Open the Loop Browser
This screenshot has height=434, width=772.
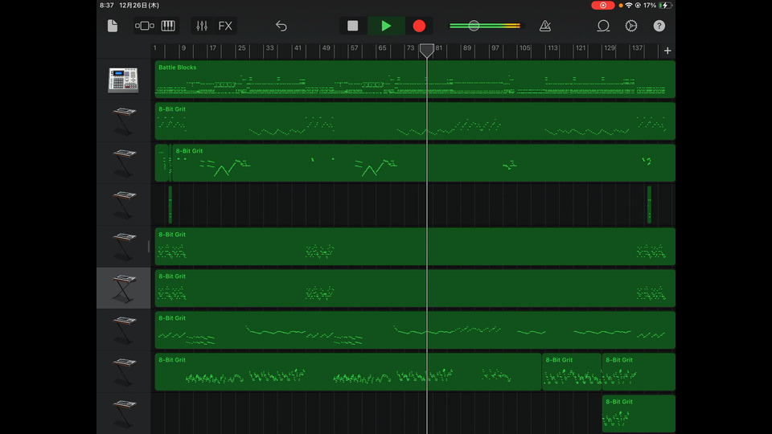coord(603,26)
